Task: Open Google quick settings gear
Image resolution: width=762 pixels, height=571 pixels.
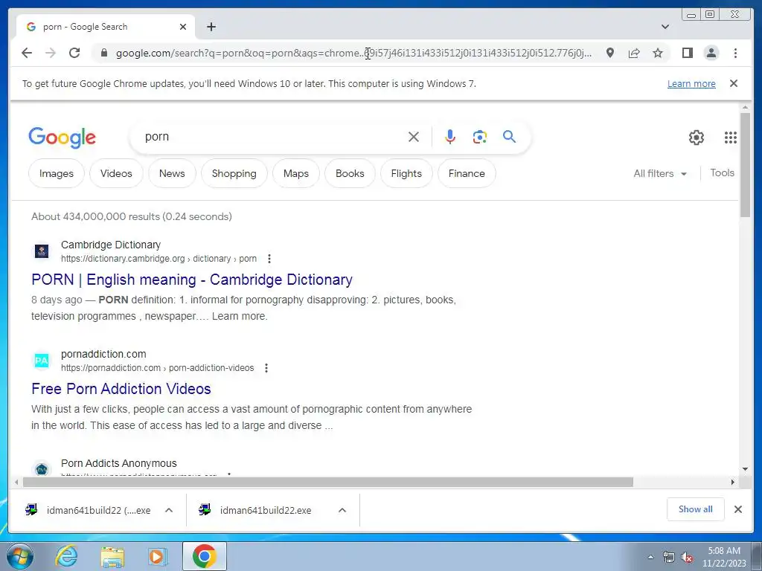Action: (697, 138)
